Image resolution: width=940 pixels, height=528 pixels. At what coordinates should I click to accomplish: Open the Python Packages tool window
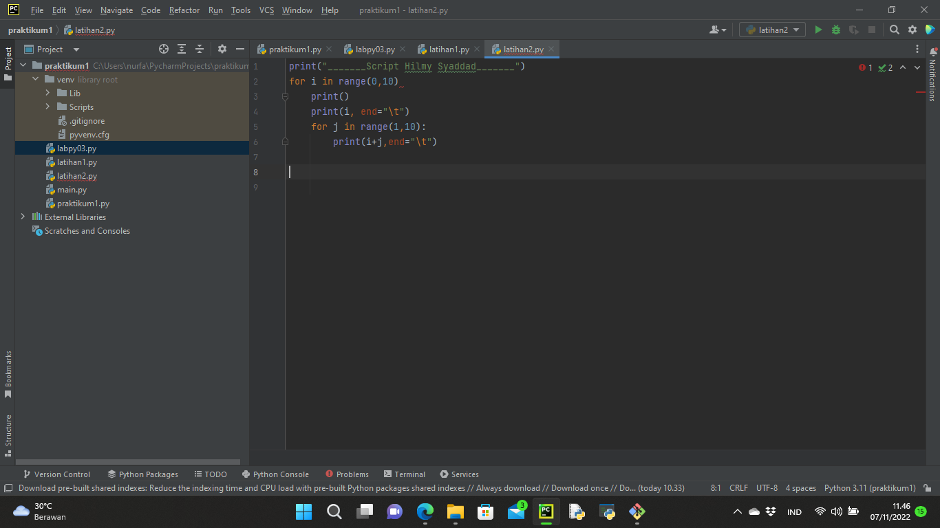[x=142, y=474]
